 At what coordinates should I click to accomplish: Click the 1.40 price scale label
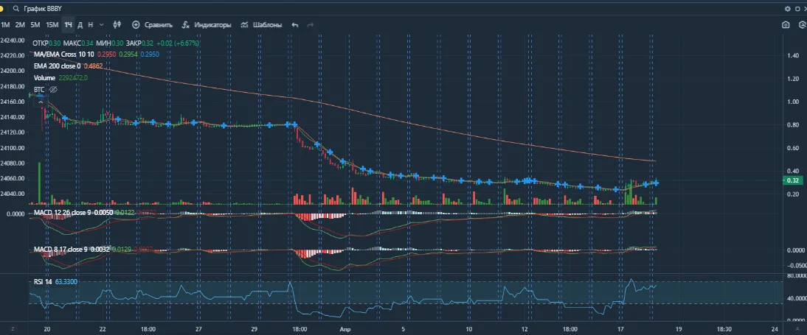pos(794,55)
